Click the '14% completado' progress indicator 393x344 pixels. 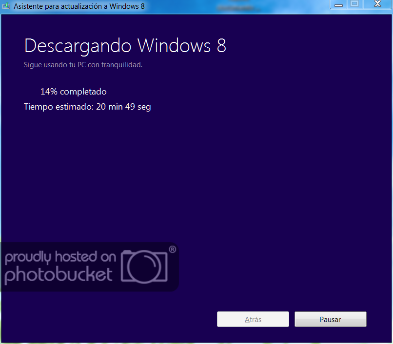(73, 91)
